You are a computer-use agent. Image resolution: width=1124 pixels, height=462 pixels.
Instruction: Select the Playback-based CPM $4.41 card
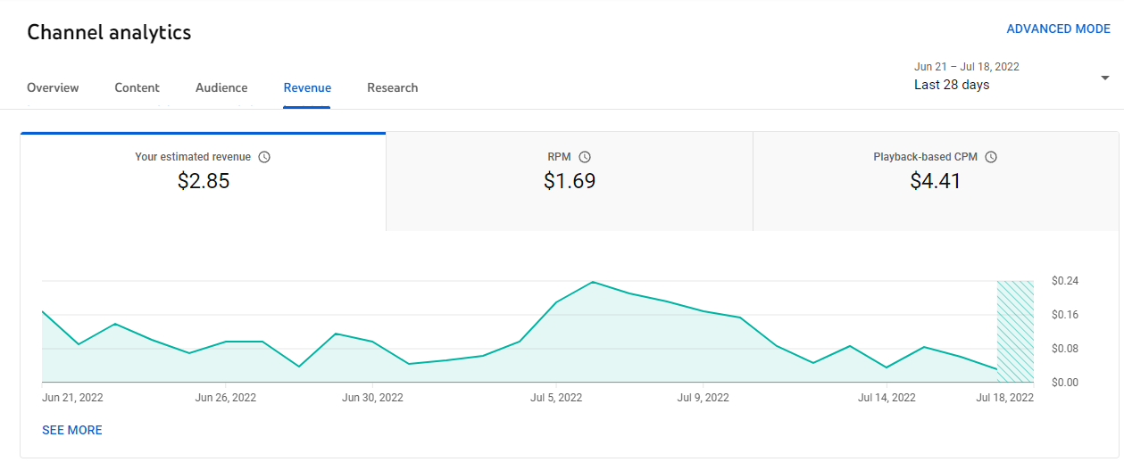(935, 182)
